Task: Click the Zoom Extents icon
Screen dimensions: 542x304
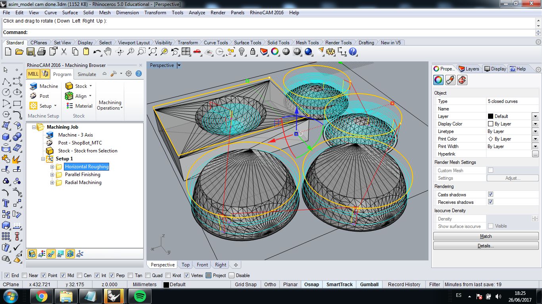Action: coord(153,51)
